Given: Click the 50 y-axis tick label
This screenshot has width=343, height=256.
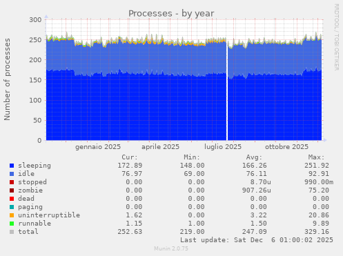Looking at the screenshot, I should click(37, 120).
